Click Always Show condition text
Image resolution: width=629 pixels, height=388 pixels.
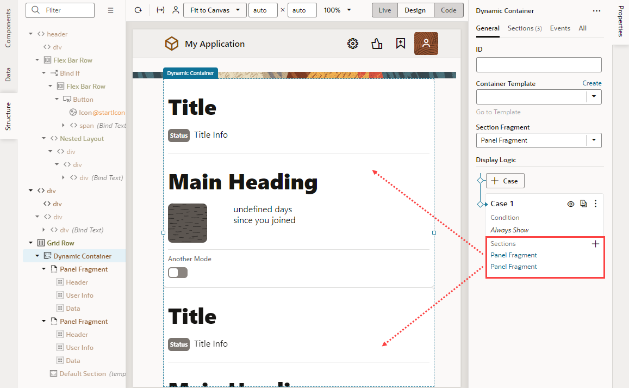point(509,230)
